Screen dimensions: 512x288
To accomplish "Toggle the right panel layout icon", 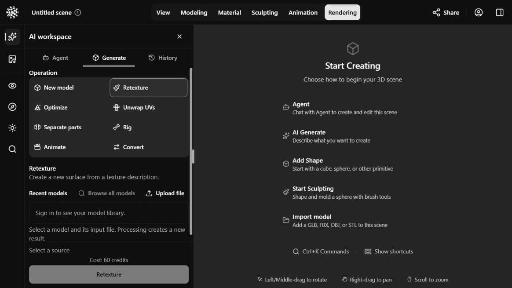I will (x=500, y=12).
